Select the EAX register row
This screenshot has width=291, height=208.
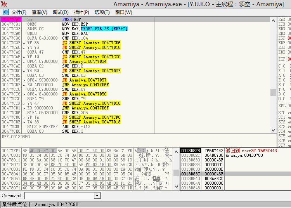click(x=284, y=19)
